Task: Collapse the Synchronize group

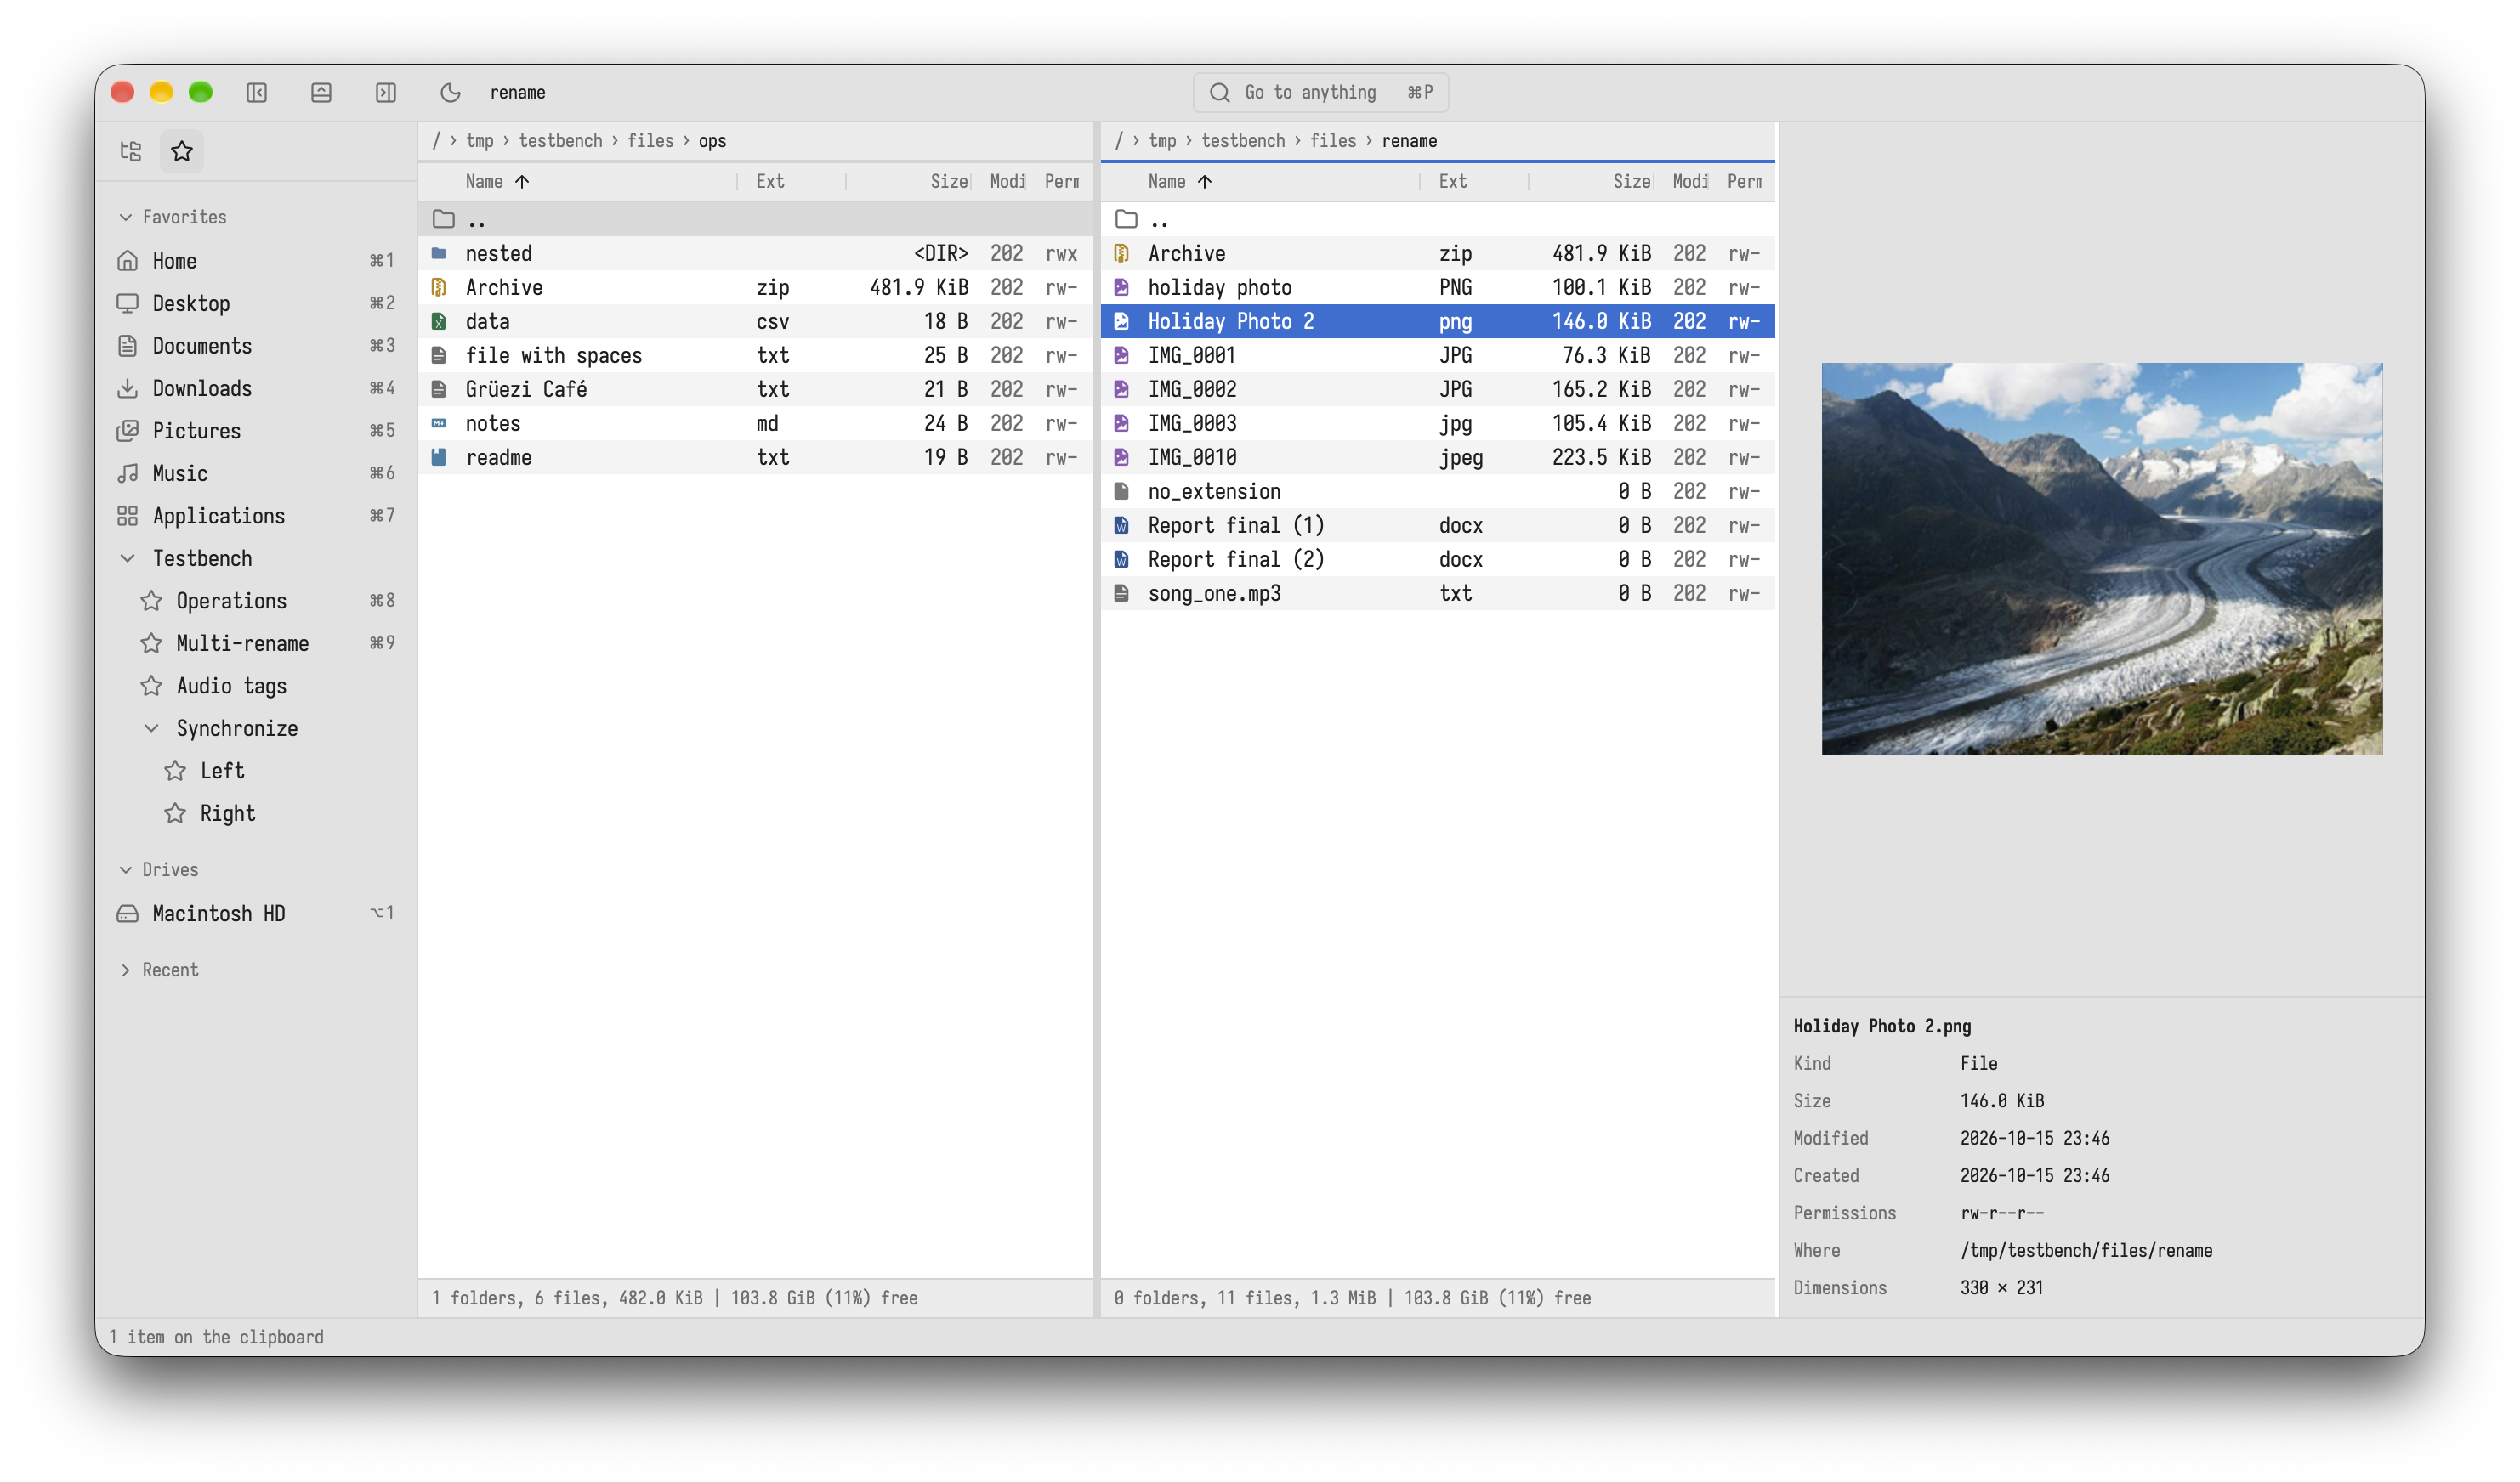Action: tap(152, 727)
